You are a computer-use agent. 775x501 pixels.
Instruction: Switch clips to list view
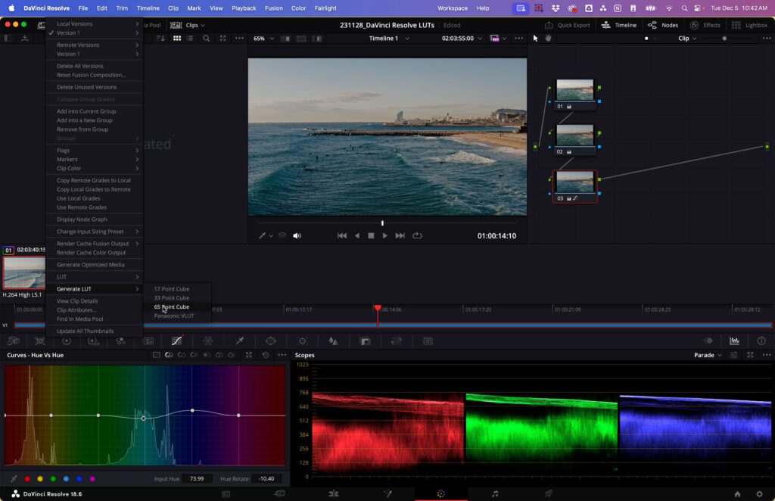point(190,38)
